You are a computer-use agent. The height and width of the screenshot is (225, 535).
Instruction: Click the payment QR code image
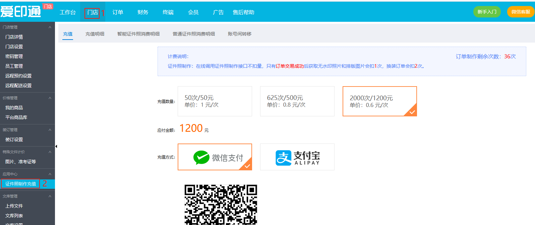221,204
